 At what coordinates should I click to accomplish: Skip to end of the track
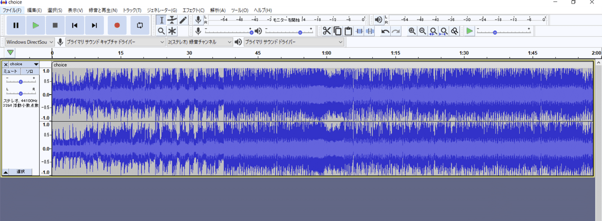pyautogui.click(x=94, y=25)
